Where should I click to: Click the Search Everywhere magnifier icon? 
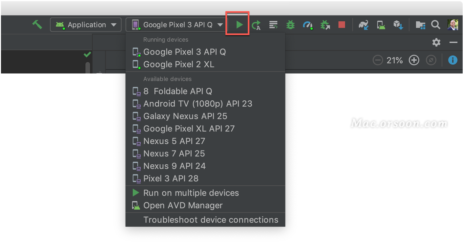[x=436, y=25]
